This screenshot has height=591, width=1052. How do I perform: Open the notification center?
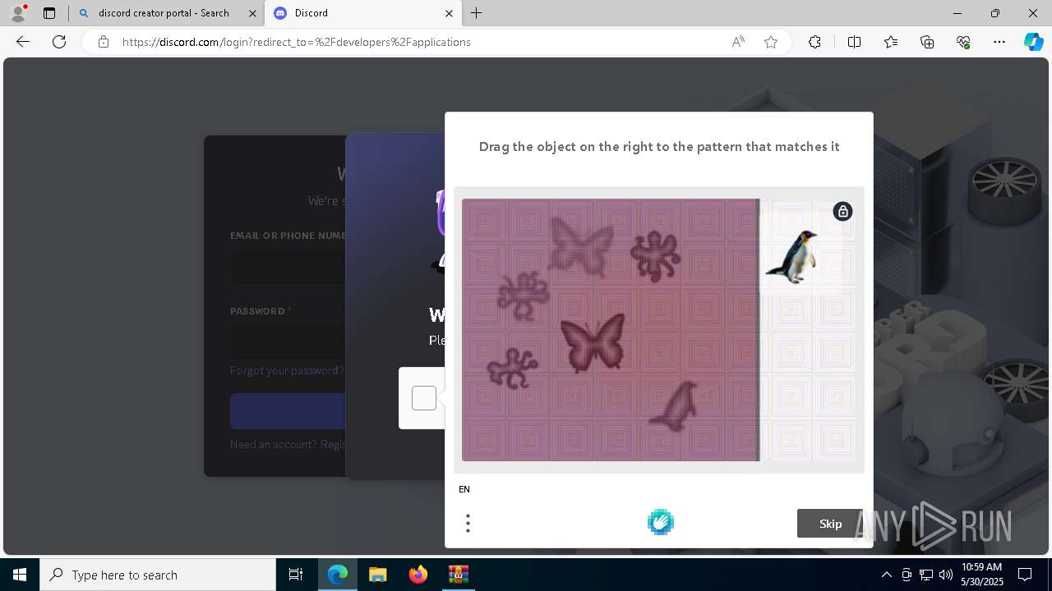point(1025,575)
